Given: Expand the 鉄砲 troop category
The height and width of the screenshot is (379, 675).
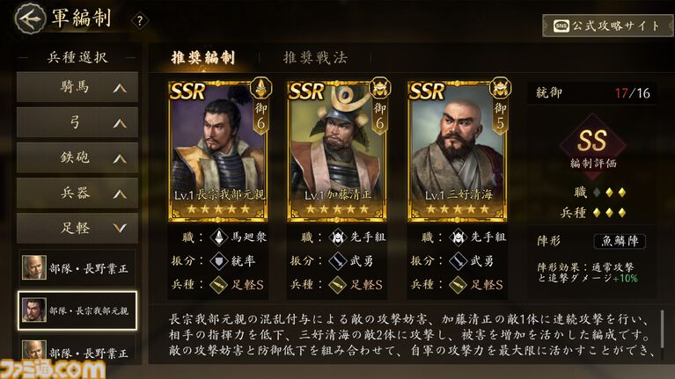Looking at the screenshot, I should 77,158.
